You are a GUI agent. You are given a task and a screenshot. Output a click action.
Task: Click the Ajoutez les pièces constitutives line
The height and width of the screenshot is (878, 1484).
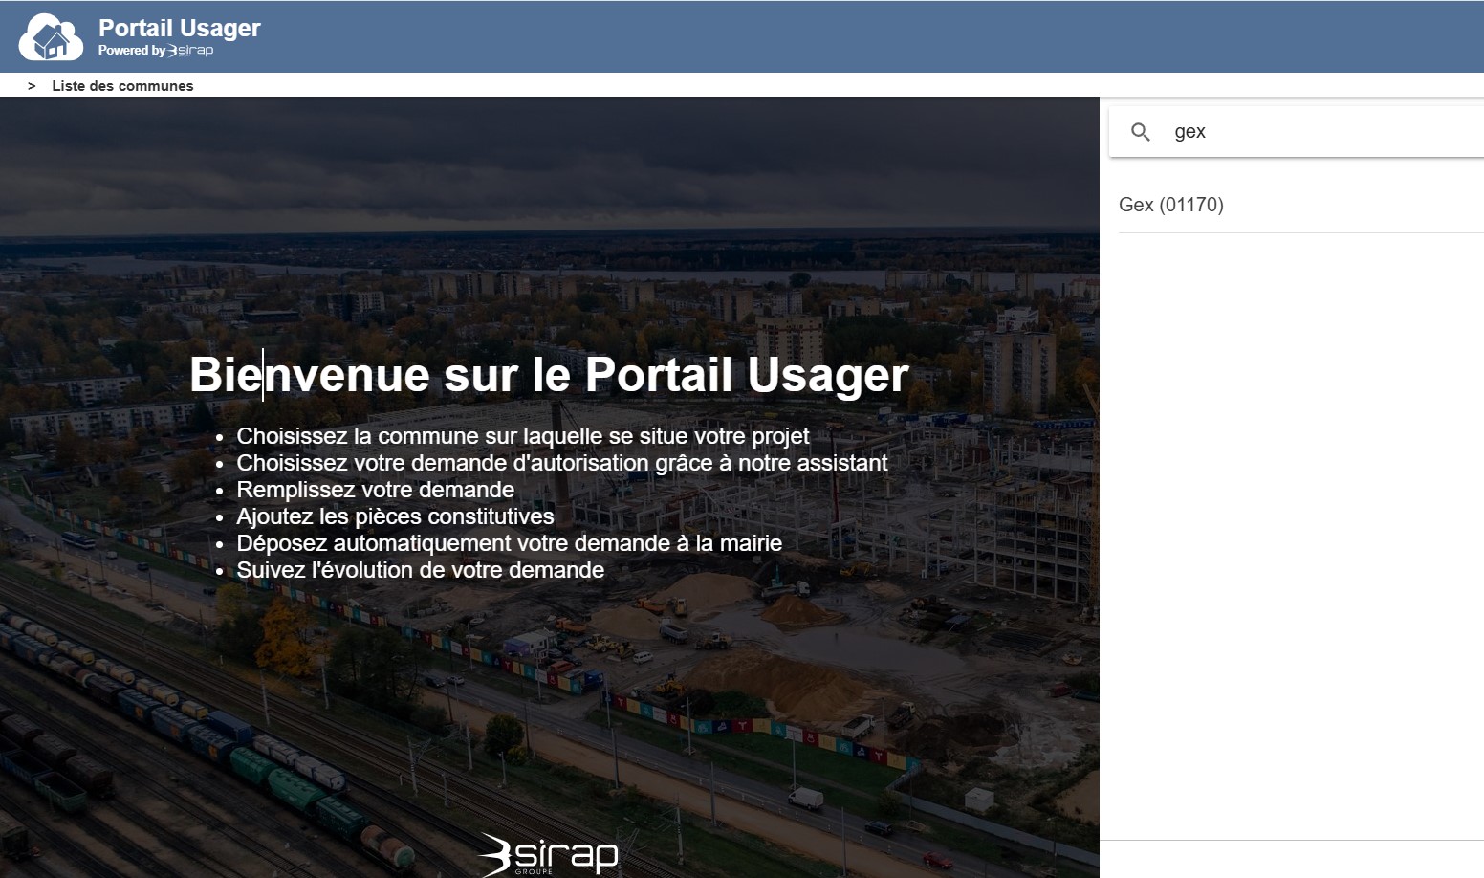click(x=395, y=516)
